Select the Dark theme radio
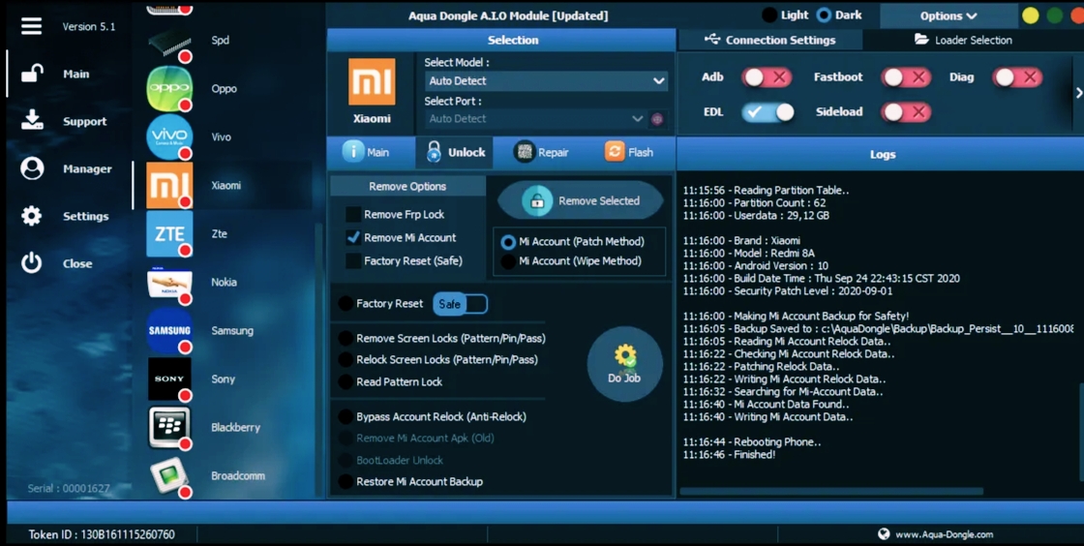 (824, 15)
